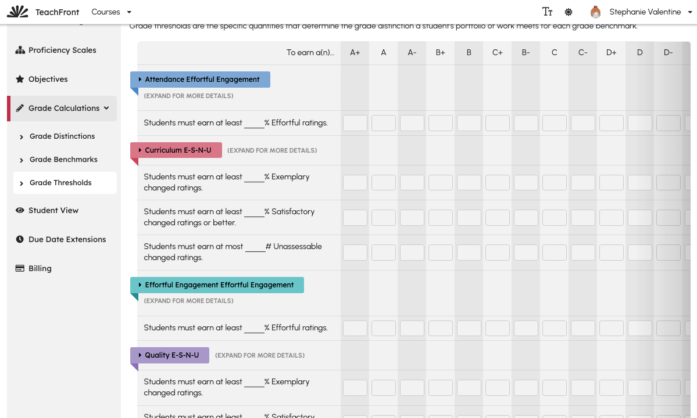Toggle the theme brightness icon

tap(569, 12)
